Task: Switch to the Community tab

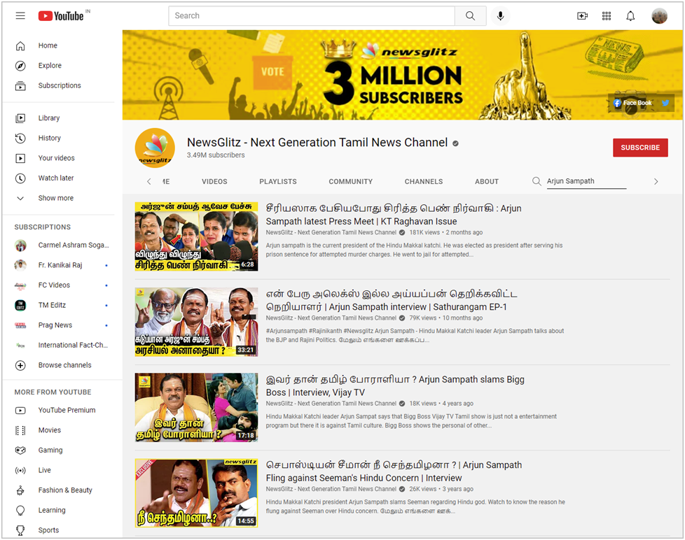Action: [x=351, y=181]
